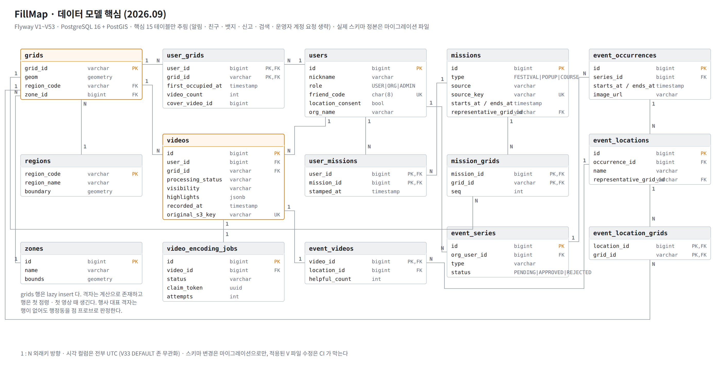Click the event_occurrences table header
The height and width of the screenshot is (371, 721).
[649, 55]
